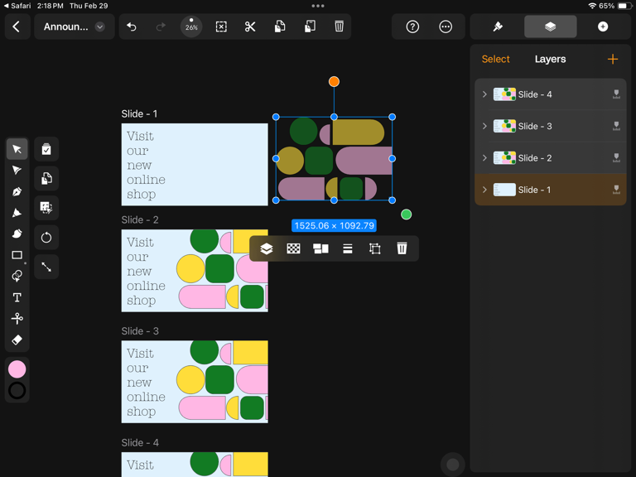Open the Library plus-circle tab
This screenshot has width=636, height=477.
pos(603,26)
